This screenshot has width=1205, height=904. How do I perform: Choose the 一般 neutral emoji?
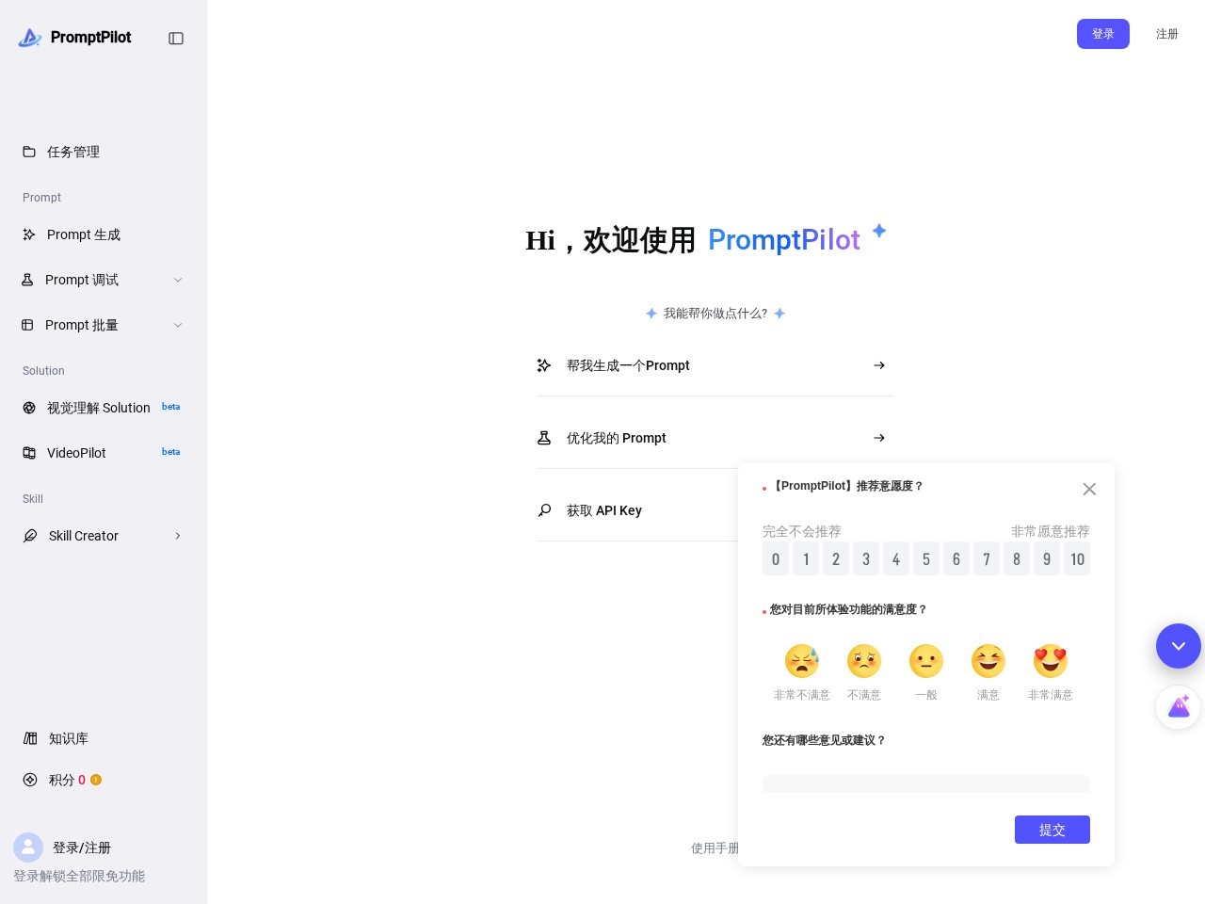point(926,661)
